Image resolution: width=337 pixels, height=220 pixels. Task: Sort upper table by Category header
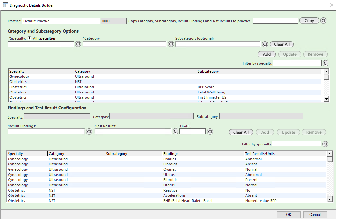(135, 71)
